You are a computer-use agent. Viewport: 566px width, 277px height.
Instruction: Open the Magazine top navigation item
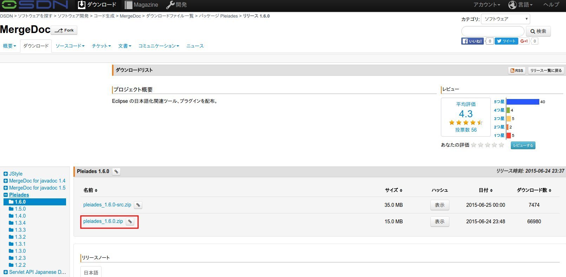pos(141,5)
